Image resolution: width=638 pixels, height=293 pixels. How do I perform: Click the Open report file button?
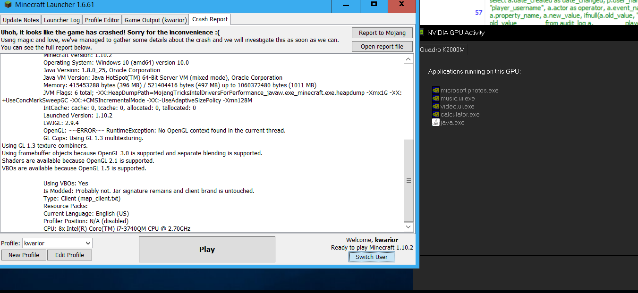point(382,46)
